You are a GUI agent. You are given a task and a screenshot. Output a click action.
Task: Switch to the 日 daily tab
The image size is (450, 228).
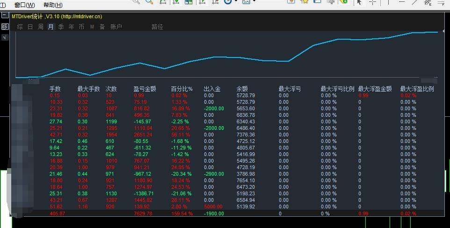pyautogui.click(x=30, y=27)
